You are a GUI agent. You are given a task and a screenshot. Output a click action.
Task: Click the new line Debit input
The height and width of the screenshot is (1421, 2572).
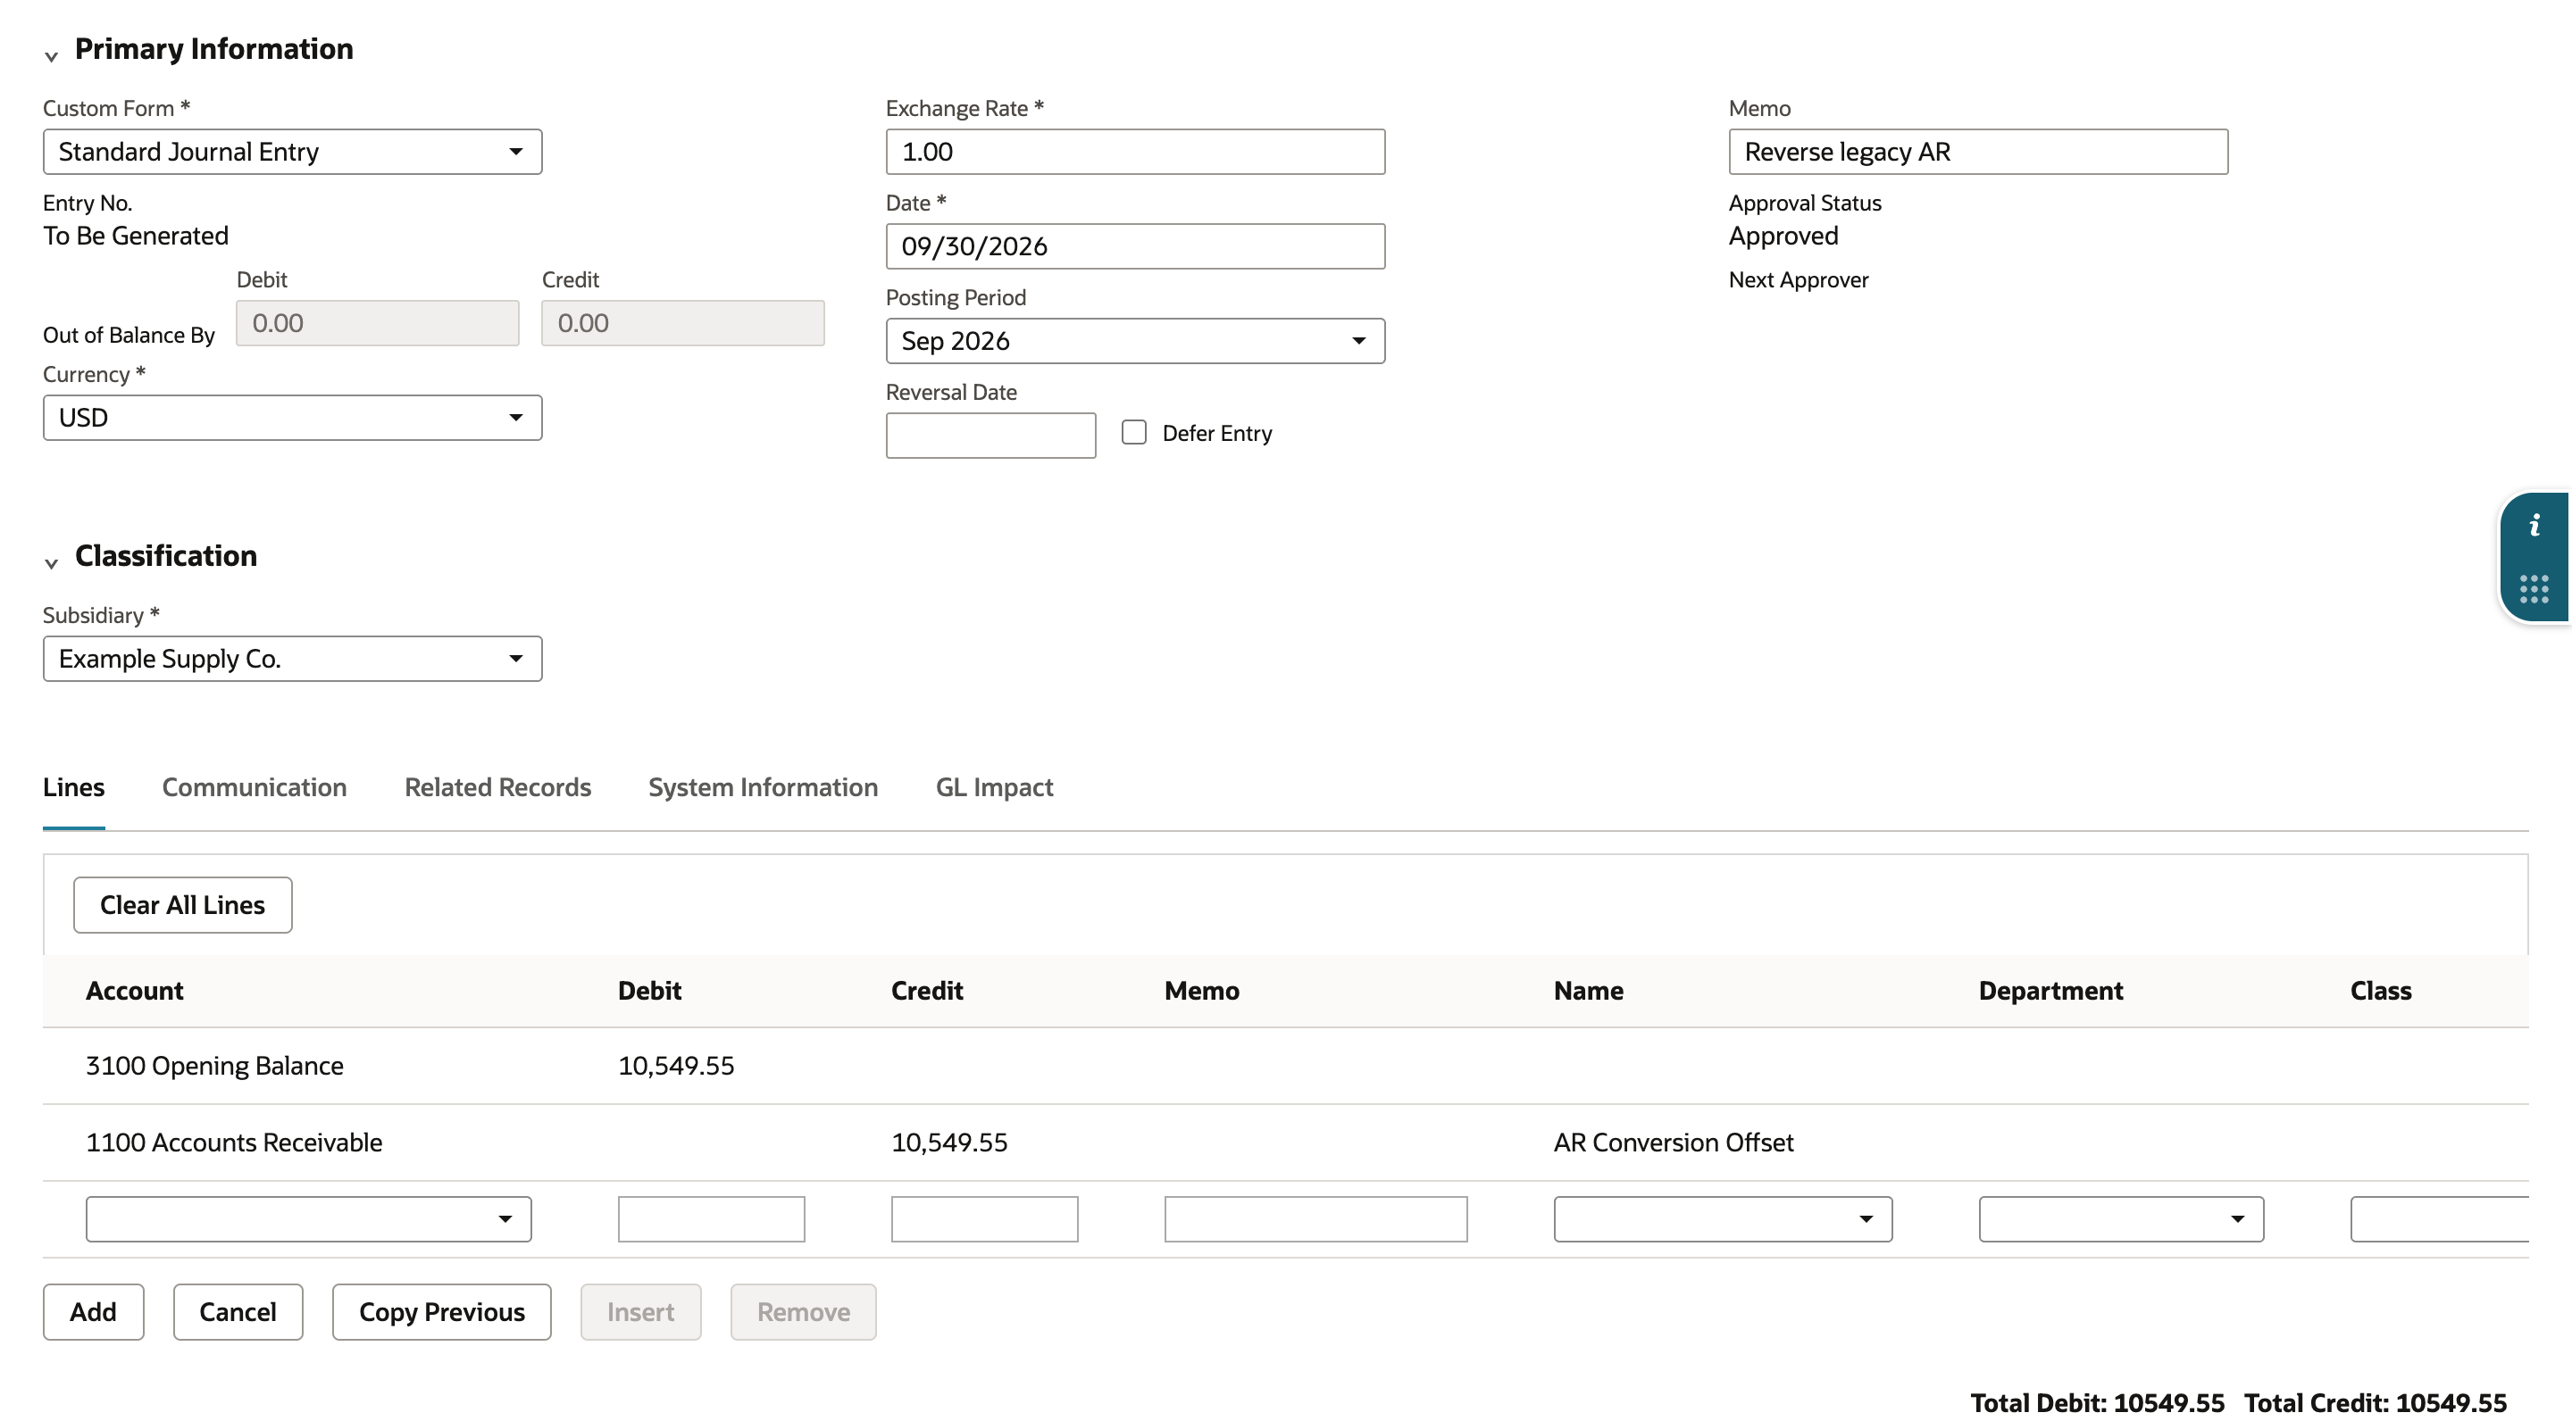[711, 1219]
